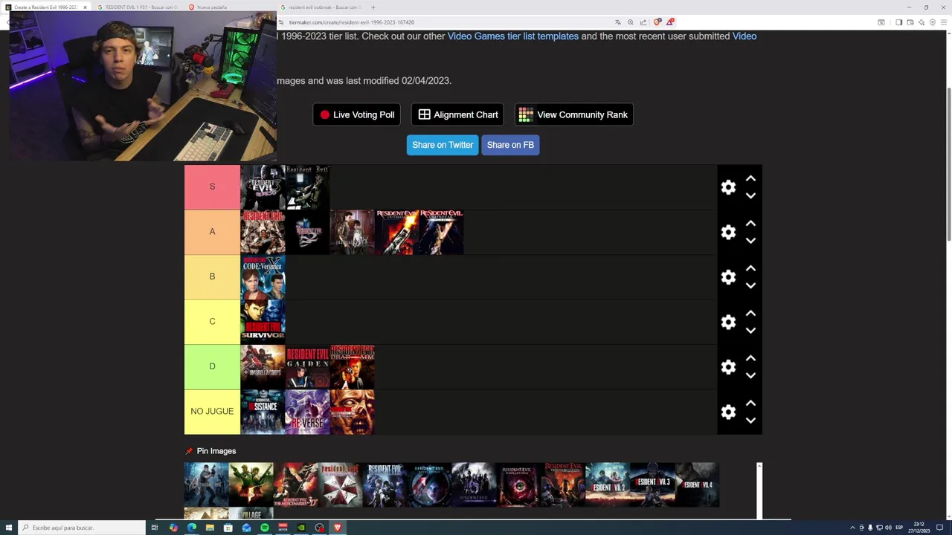
Task: Open Spotify from the taskbar
Action: coord(265,528)
